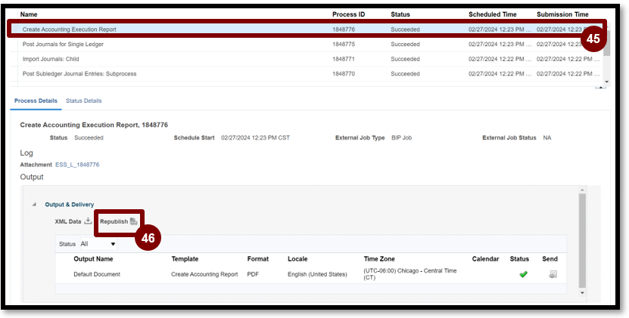Image resolution: width=629 pixels, height=318 pixels.
Task: Click the Republish text label
Action: 114,221
